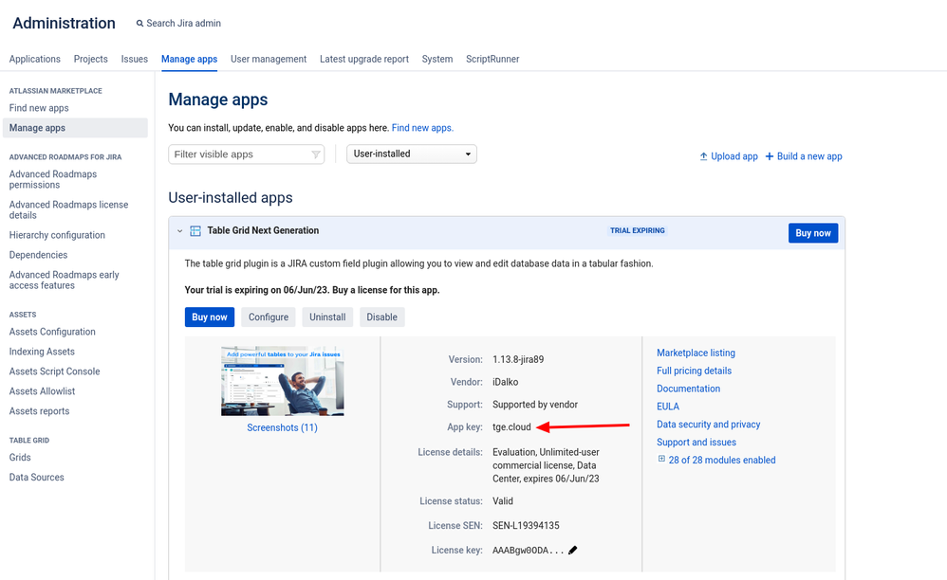The width and height of the screenshot is (947, 580).
Task: Open Assets Script Console
Action: coord(54,372)
